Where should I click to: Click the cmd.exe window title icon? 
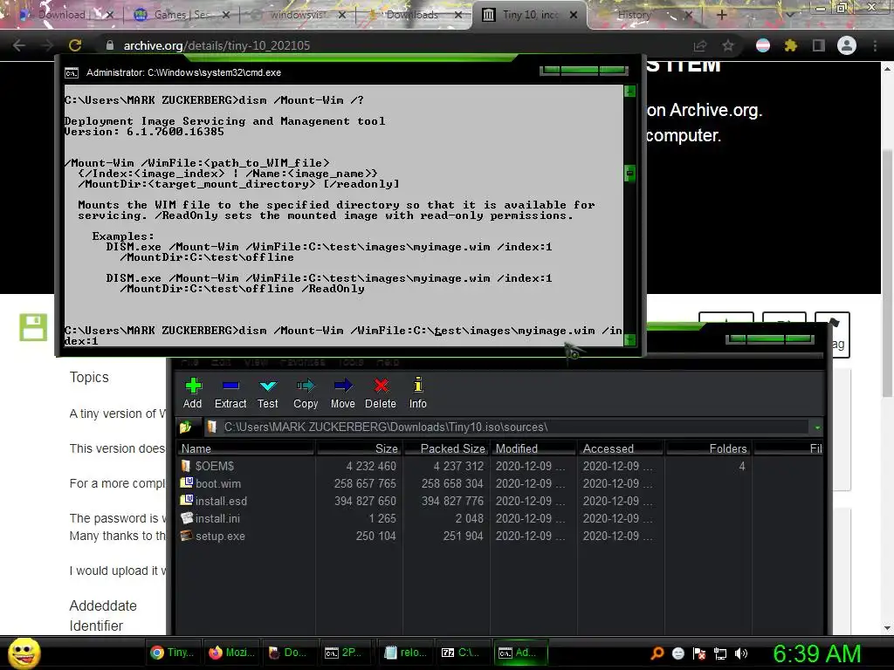pos(72,73)
